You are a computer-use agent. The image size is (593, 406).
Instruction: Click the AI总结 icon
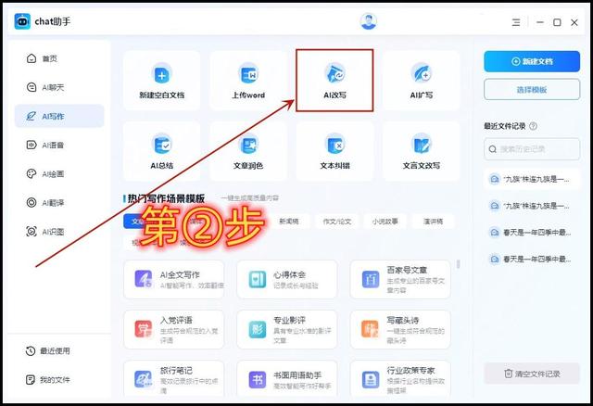click(162, 145)
